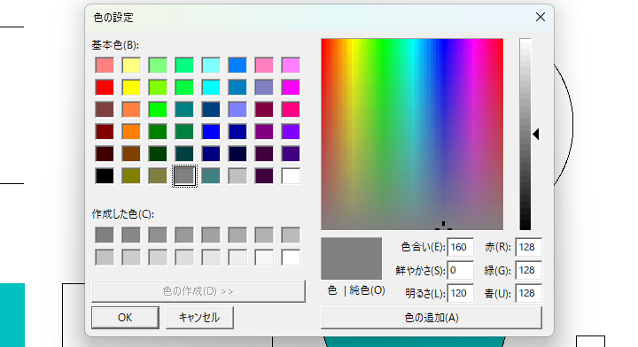
Task: Select the dark teal swatch in the third row
Action: click(x=184, y=110)
